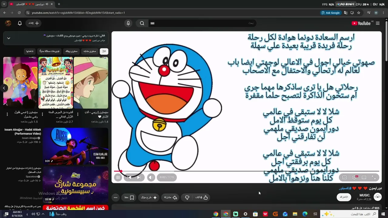Open a new Chrome tab
The height and width of the screenshot is (218, 388).
(59, 4)
